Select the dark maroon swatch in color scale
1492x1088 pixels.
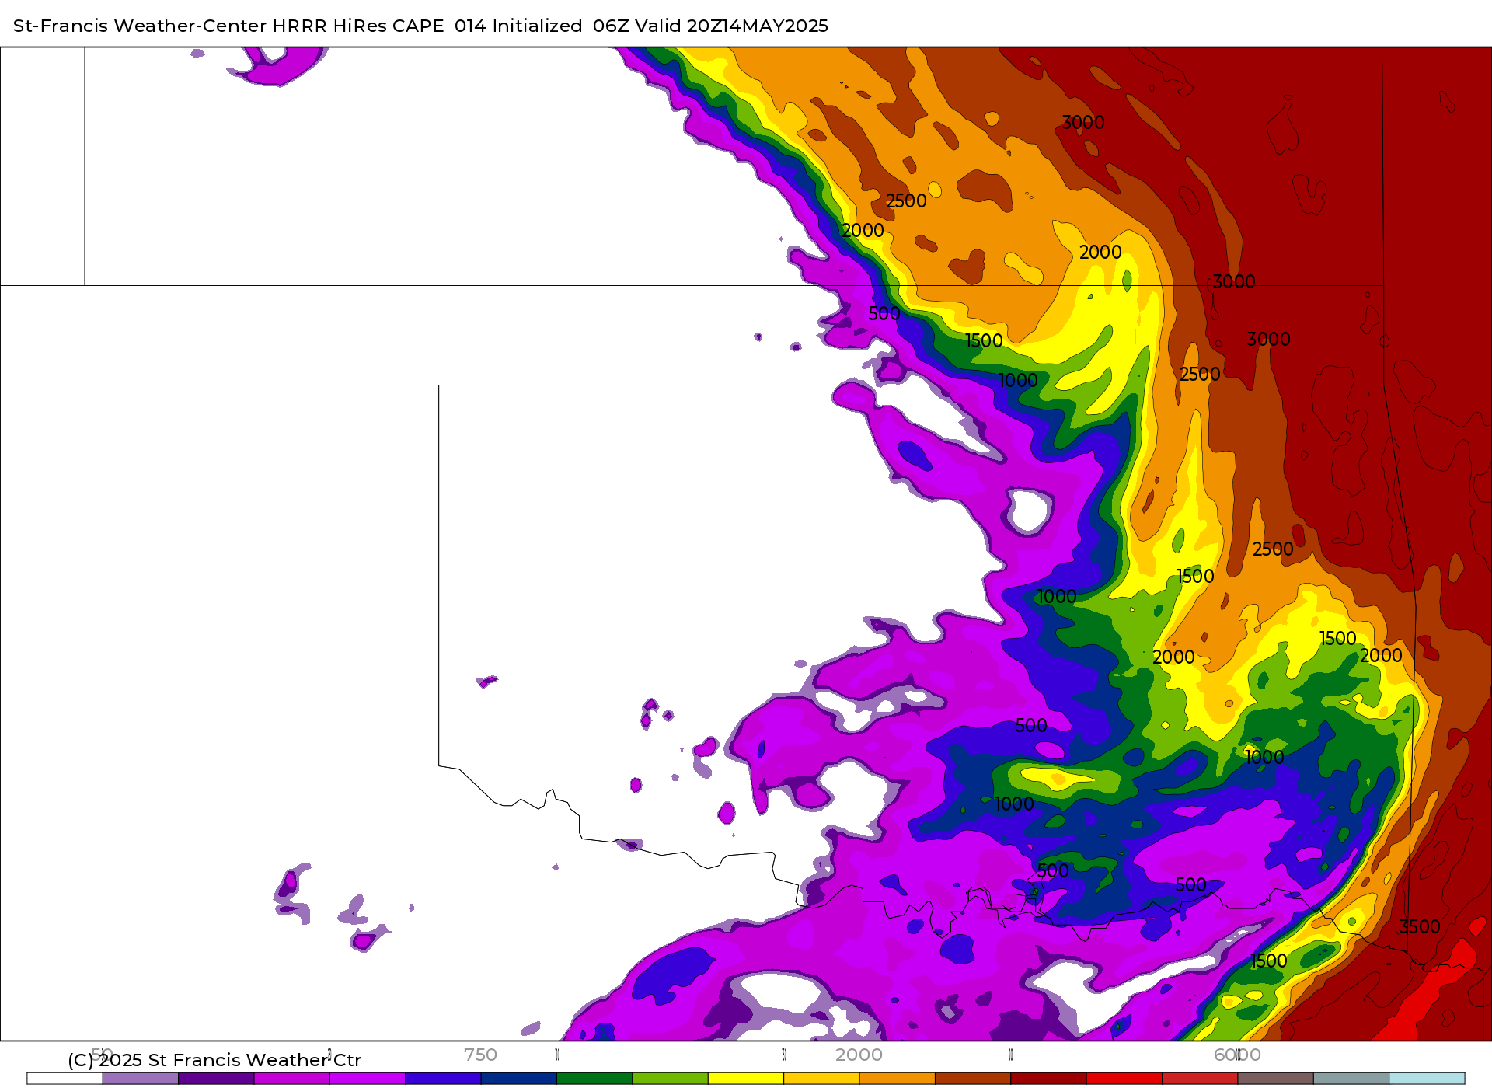pyautogui.click(x=1048, y=1079)
